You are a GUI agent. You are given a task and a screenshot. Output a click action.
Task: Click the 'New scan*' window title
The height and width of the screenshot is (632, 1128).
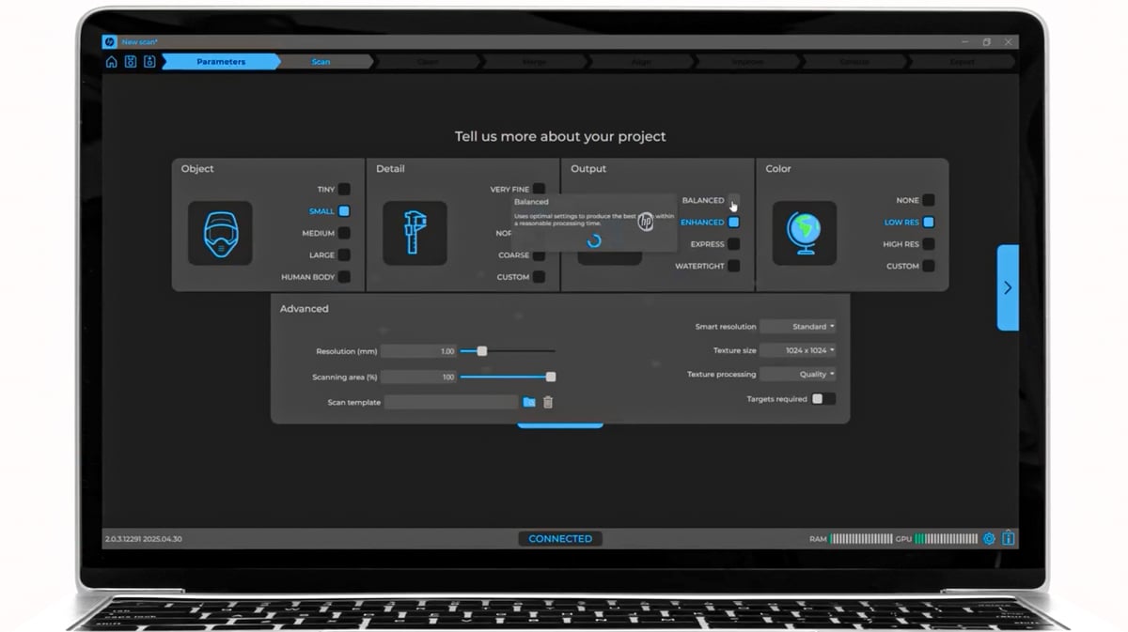coord(139,42)
